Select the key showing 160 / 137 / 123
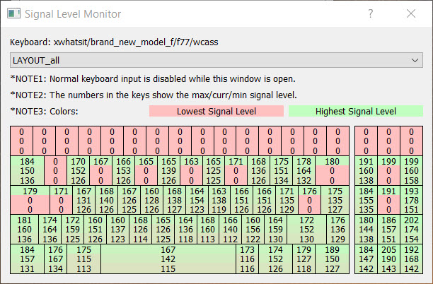Screen dimensions: 433x284 pos(118,230)
